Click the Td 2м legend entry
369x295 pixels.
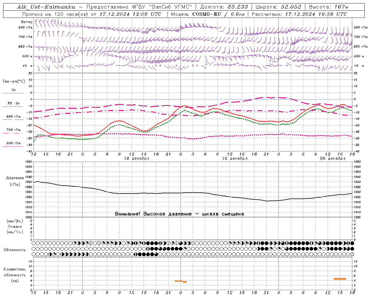[x=14, y=103]
